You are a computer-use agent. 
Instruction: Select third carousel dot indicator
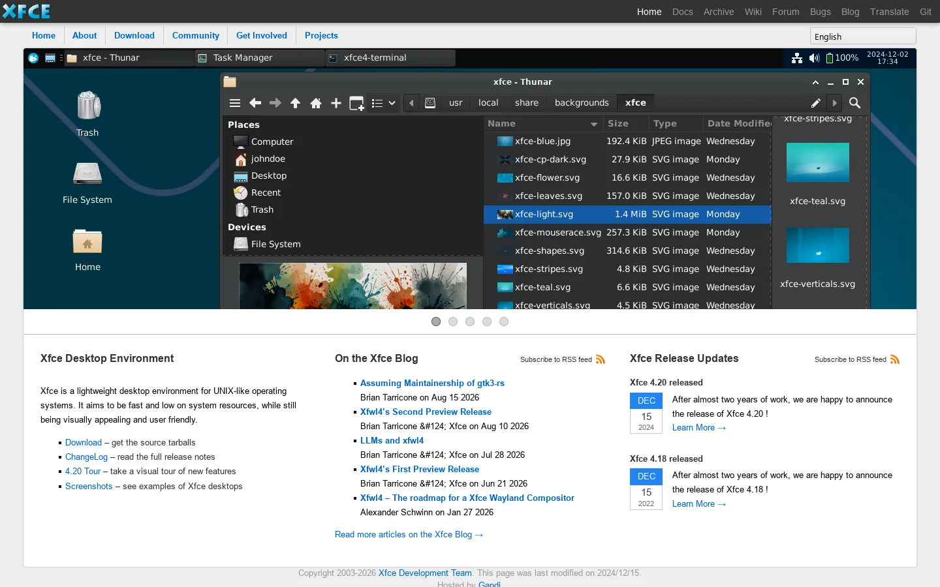tap(470, 322)
